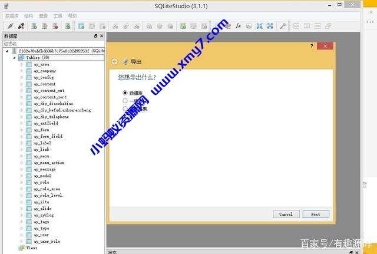Image resolution: width=377 pixels, height=254 pixels.
Task: Click the refresh database schema icon
Action: [68, 26]
